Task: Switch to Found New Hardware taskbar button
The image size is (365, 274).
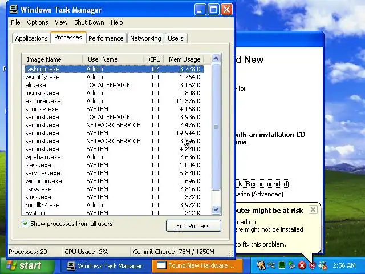Action: tap(197, 266)
